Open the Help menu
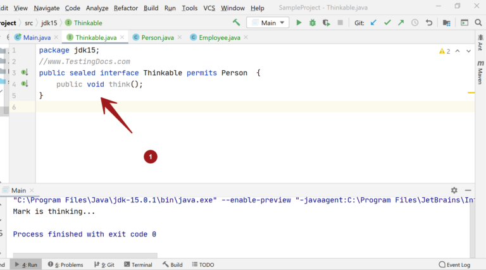 click(258, 8)
